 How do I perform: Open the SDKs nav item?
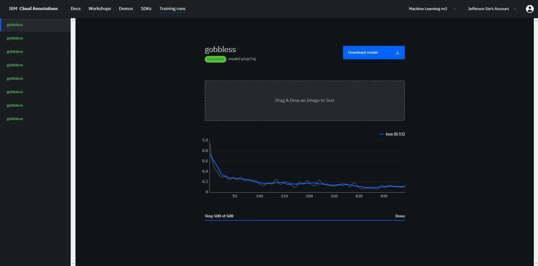146,9
